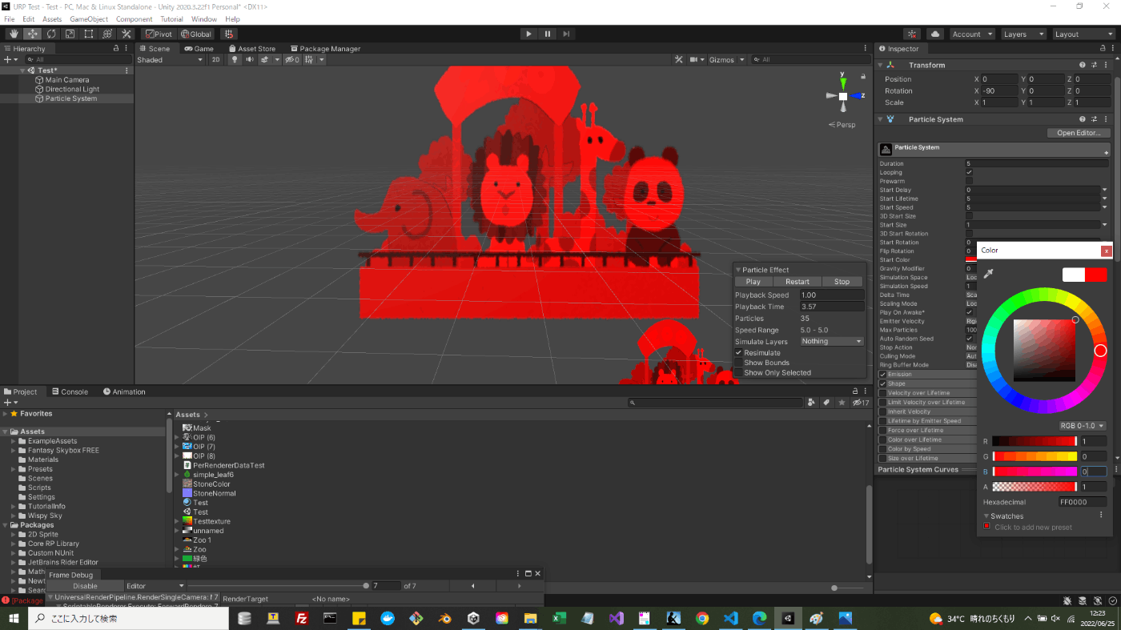
Task: Toggle scene lighting bulb icon
Action: click(235, 59)
